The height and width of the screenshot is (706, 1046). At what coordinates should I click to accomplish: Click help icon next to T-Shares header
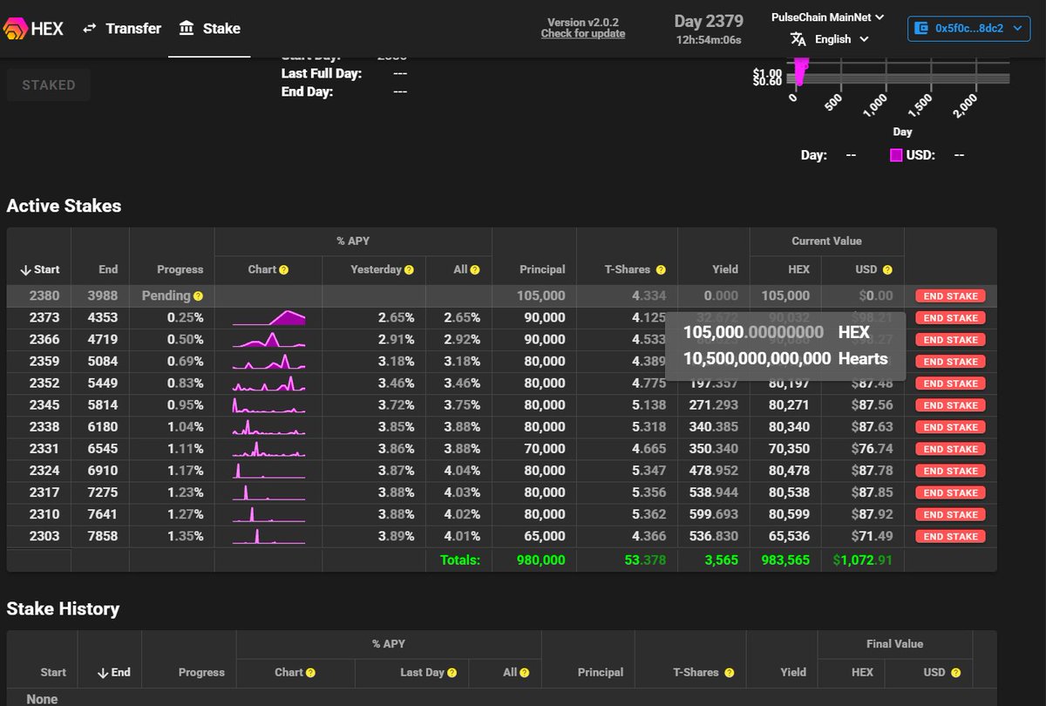click(x=661, y=270)
